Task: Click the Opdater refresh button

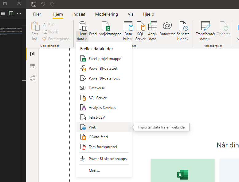Action: [223, 29]
